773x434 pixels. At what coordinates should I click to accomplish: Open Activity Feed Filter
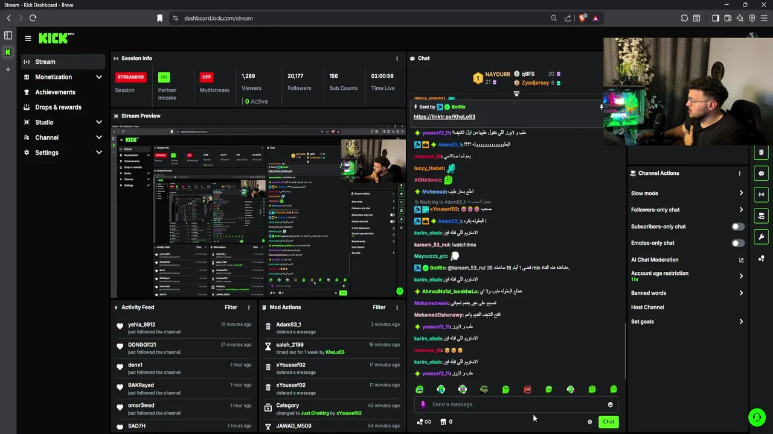click(x=231, y=307)
